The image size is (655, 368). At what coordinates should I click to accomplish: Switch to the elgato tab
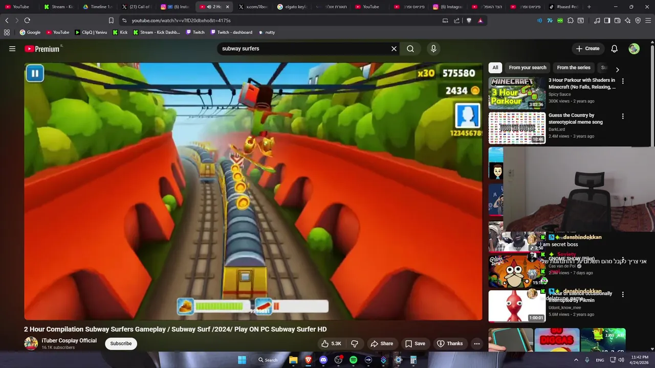click(x=292, y=7)
